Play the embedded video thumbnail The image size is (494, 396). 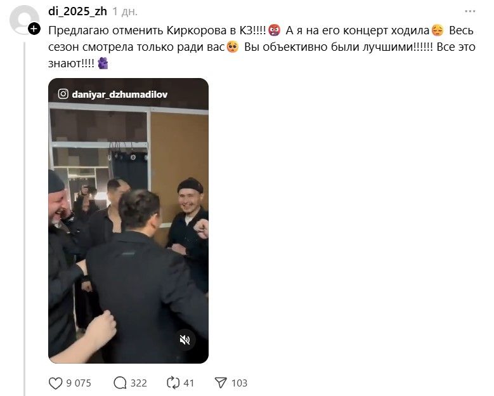[128, 221]
